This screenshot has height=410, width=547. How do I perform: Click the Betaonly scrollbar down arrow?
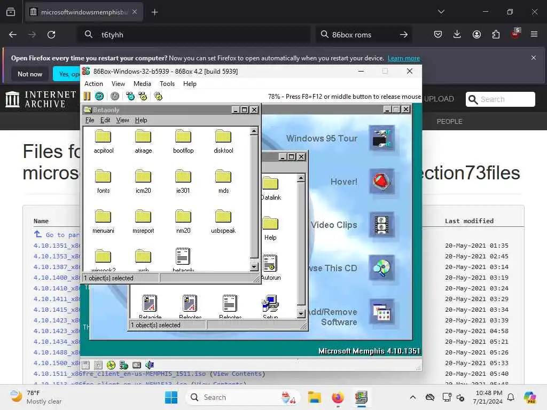[x=254, y=267]
